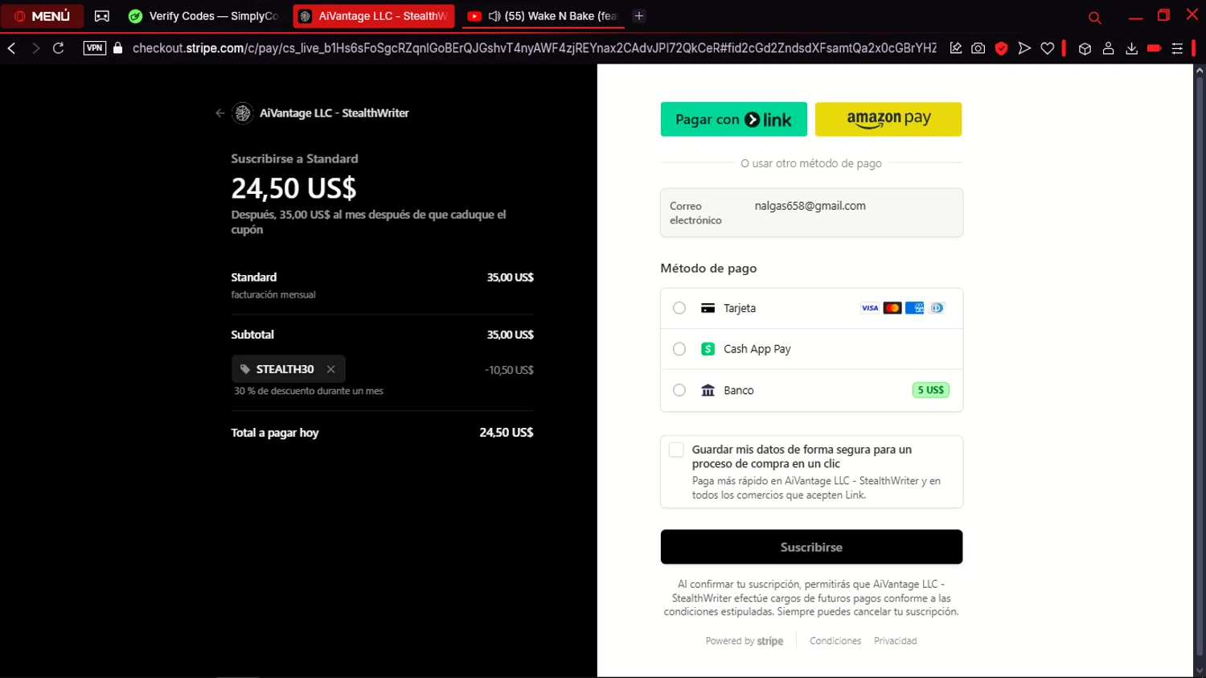Click the checkout.stripe.com address bar URL
The image size is (1206, 678).
(x=535, y=48)
